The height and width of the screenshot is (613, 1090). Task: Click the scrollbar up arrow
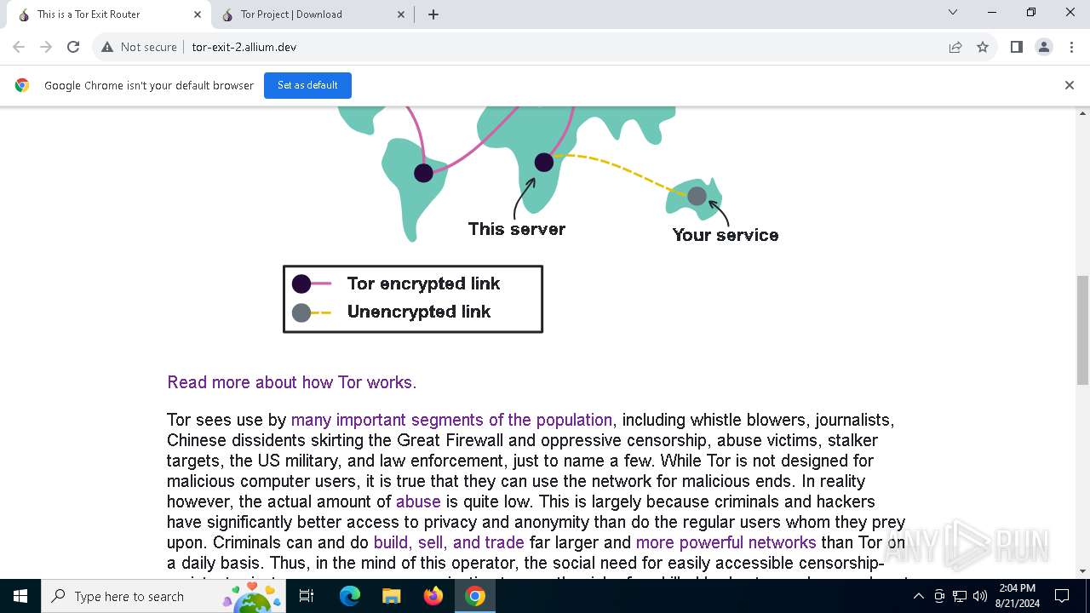1083,112
